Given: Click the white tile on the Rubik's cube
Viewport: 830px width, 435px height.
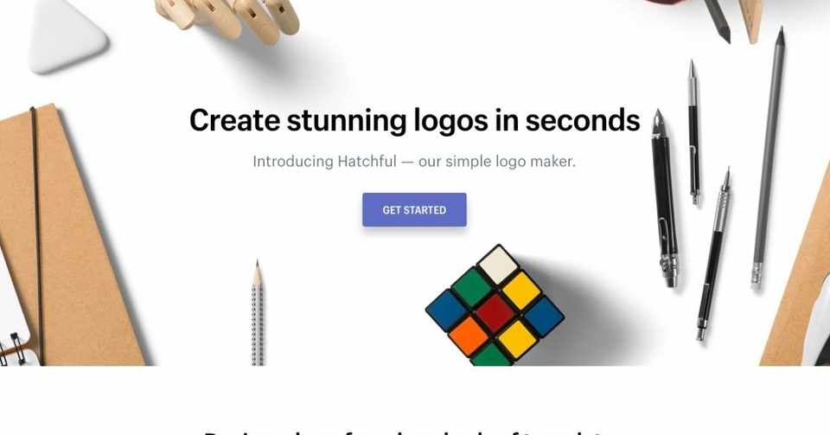Looking at the screenshot, I should (497, 265).
